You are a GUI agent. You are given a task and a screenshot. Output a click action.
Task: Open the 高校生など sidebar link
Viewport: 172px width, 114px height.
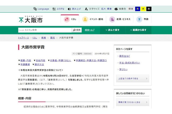[124, 56]
